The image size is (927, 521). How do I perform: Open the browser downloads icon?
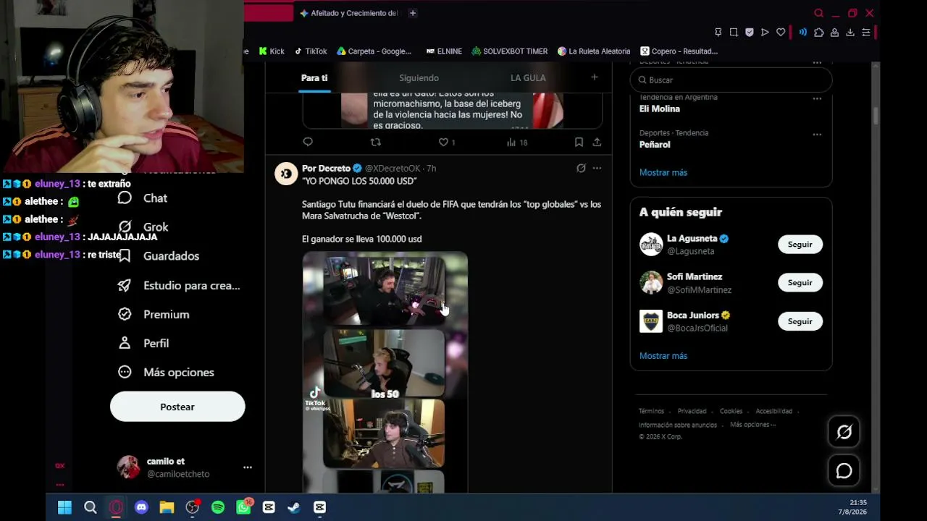coord(850,33)
